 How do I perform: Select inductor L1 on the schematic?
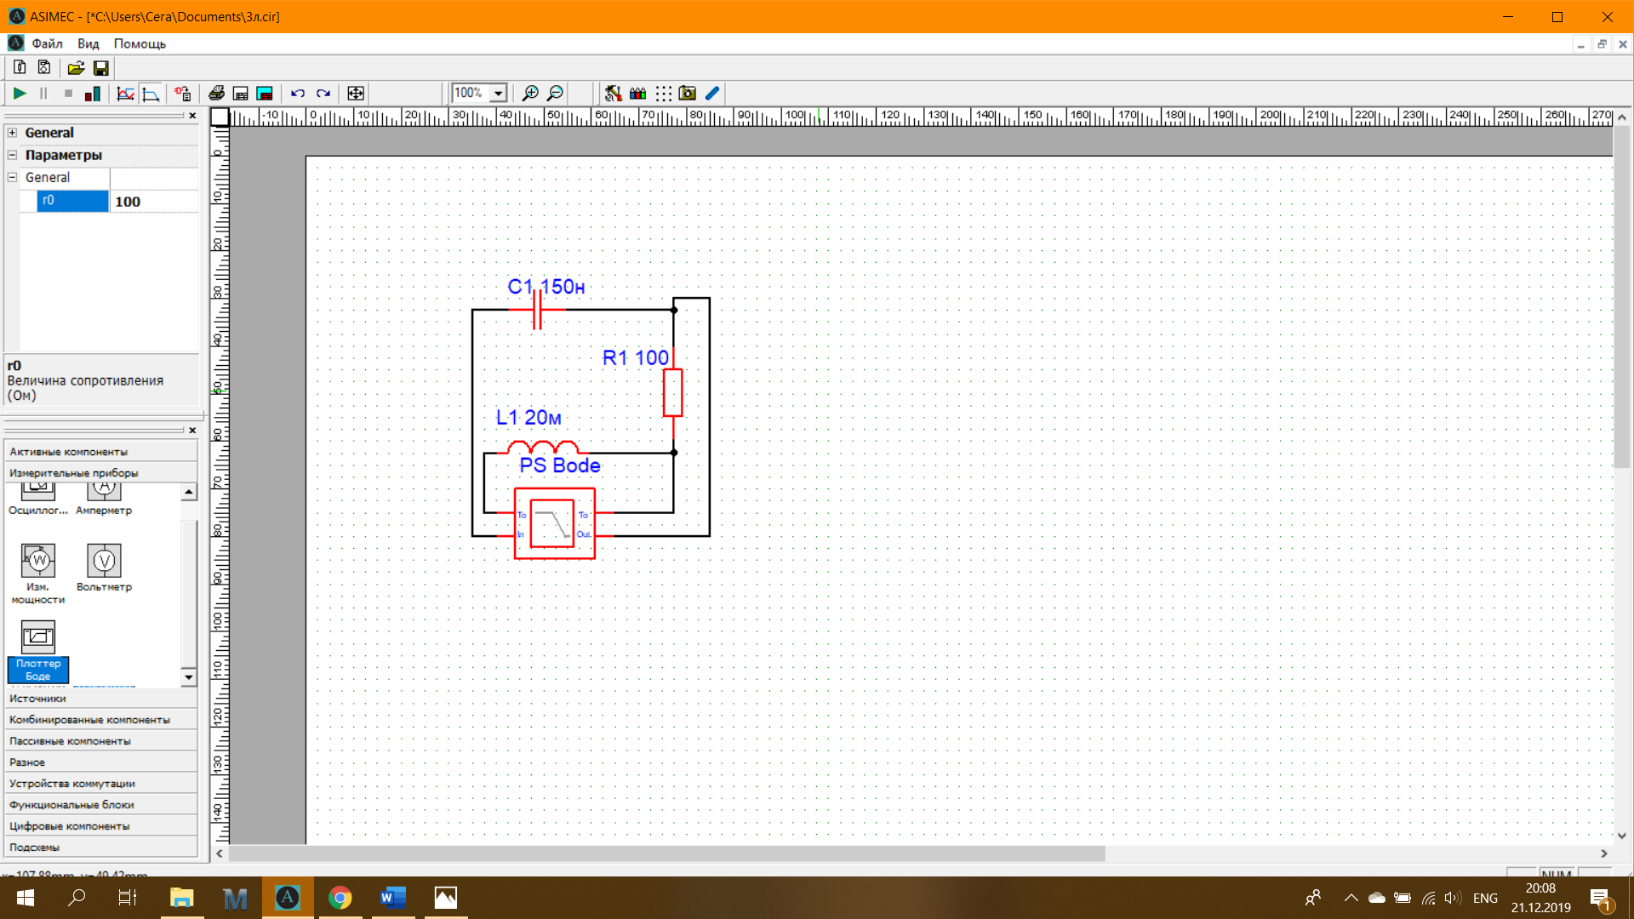click(x=543, y=448)
